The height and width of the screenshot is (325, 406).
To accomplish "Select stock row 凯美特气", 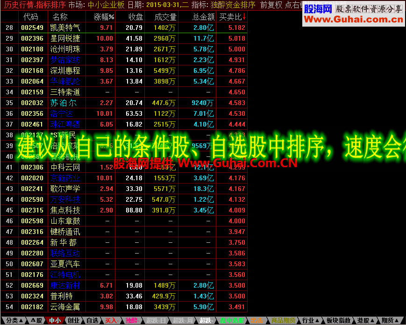I will point(124,28).
